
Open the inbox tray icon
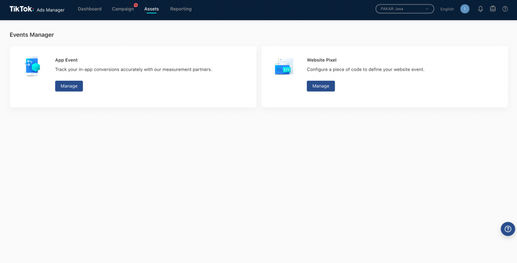[493, 9]
